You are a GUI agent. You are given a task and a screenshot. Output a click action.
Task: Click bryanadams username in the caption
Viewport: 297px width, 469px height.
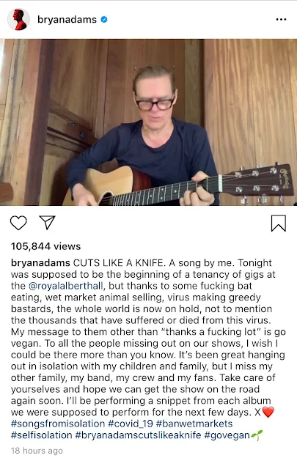click(x=40, y=263)
